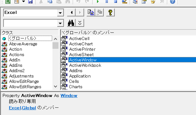Select Charts member
This screenshot has height=115, width=196.
click(x=76, y=87)
